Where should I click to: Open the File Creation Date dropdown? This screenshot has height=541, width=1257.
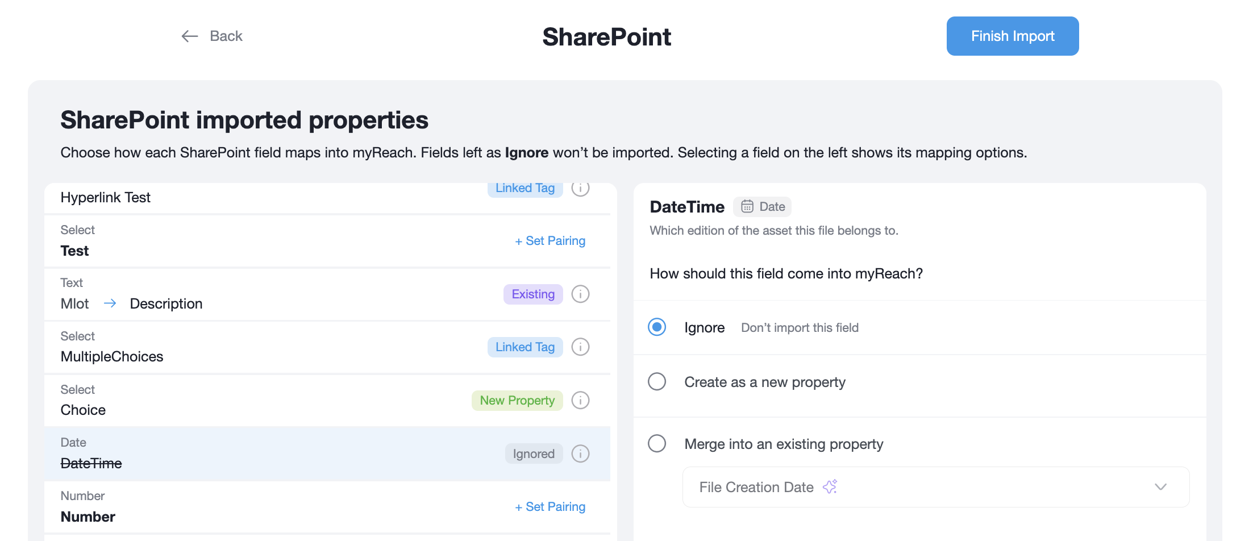coord(936,487)
